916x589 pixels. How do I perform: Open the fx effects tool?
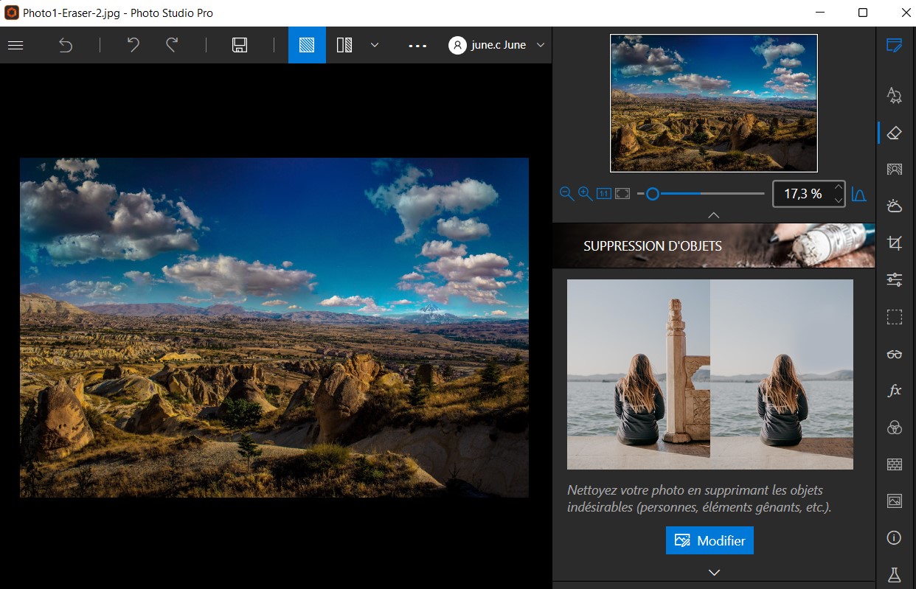pyautogui.click(x=894, y=391)
